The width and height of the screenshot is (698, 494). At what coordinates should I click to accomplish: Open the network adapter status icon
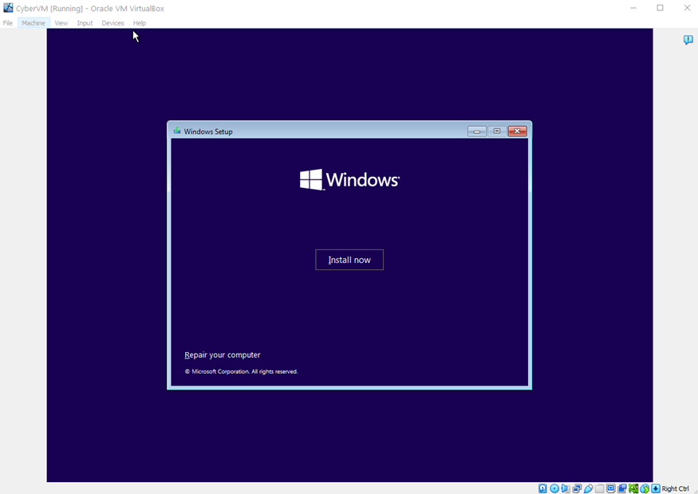coord(577,488)
